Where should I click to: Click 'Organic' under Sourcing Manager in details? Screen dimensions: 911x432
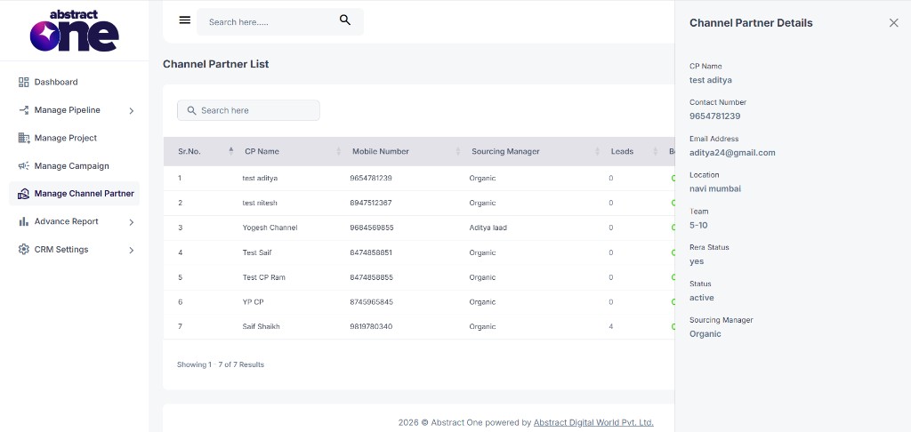pyautogui.click(x=705, y=334)
